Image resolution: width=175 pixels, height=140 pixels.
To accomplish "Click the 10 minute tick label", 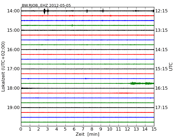I will point(110,129).
